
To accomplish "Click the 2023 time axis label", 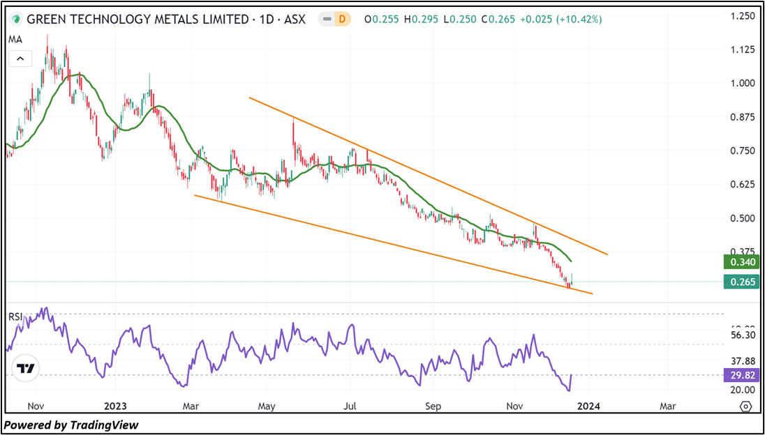I will coord(116,406).
